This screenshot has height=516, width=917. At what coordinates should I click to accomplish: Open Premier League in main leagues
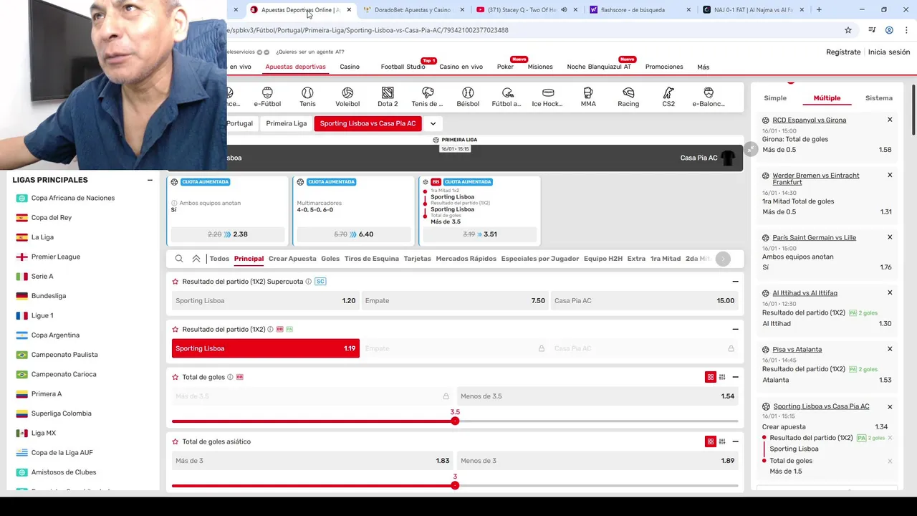click(56, 257)
